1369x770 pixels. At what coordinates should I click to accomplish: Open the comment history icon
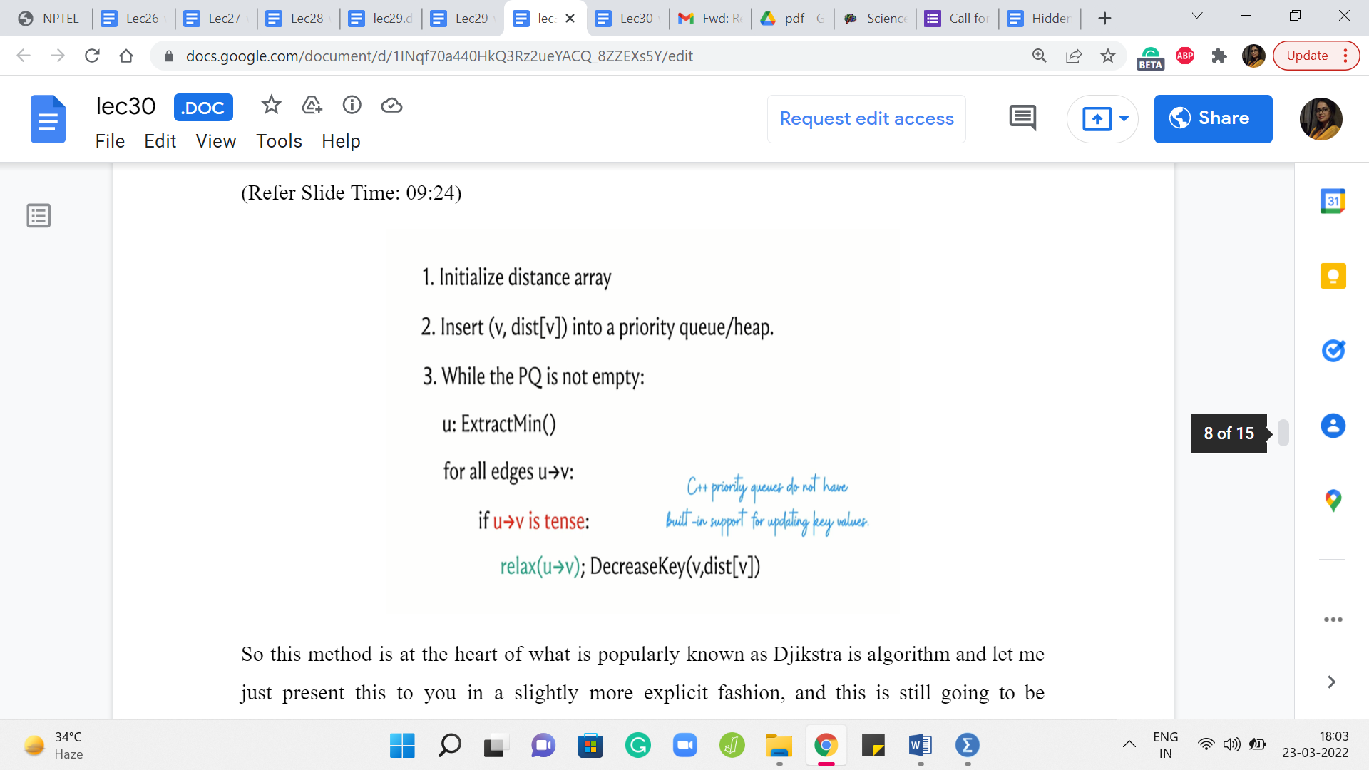point(1022,118)
